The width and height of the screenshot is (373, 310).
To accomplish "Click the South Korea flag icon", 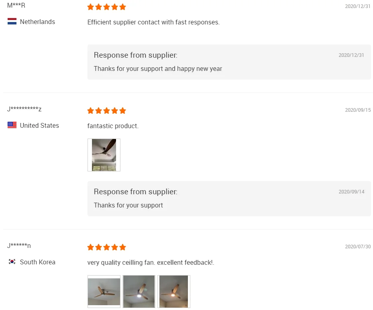I will pyautogui.click(x=12, y=262).
